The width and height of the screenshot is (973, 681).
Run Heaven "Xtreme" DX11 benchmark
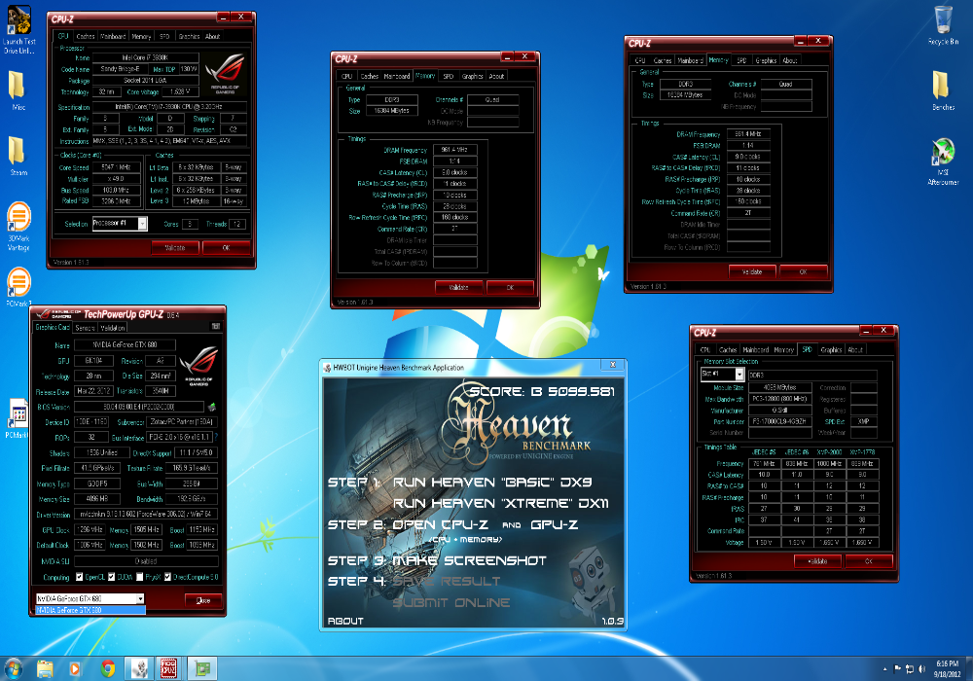[501, 504]
